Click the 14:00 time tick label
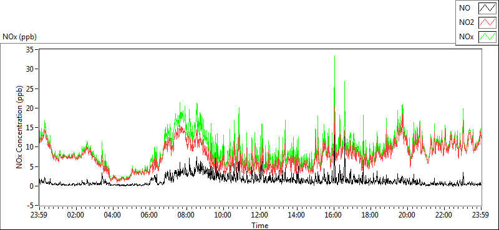Screen dimensions: 499x230 [297, 214]
